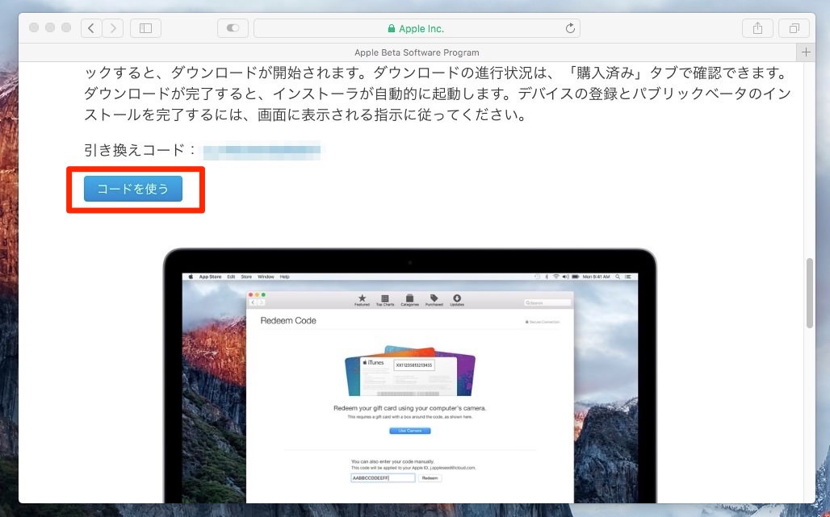830x517 pixels.
Task: Click the minimize window button
Action: click(x=50, y=27)
